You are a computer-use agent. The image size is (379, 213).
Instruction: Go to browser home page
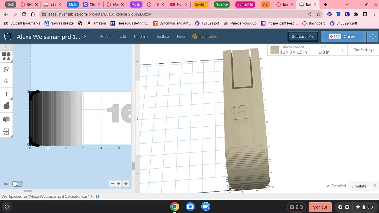(33, 14)
